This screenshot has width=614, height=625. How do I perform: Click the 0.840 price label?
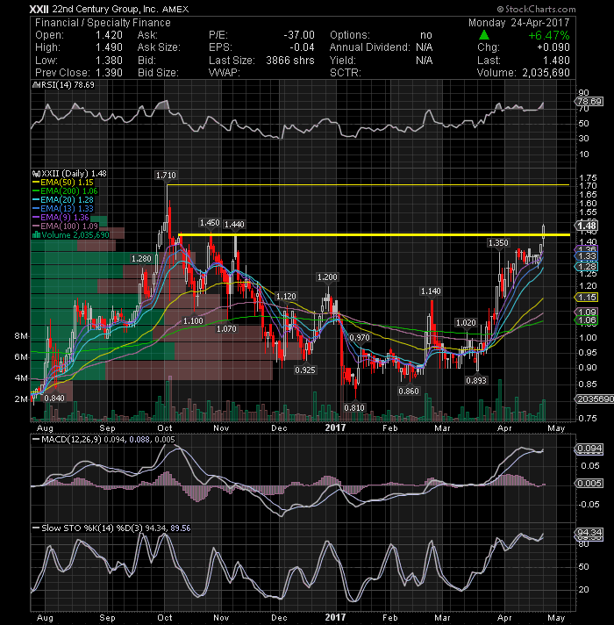tap(54, 399)
